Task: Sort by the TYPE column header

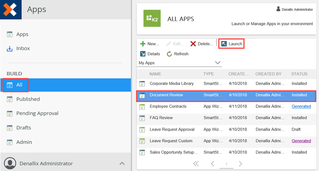Action: tap(208, 74)
